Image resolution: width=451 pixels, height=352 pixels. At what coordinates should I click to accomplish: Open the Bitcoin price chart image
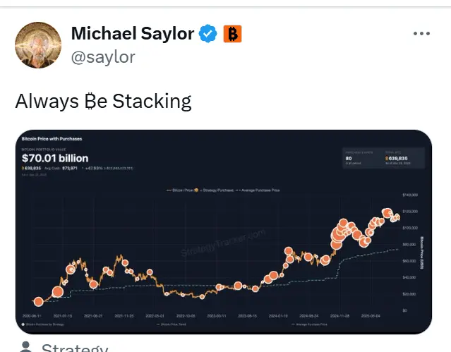(x=224, y=232)
